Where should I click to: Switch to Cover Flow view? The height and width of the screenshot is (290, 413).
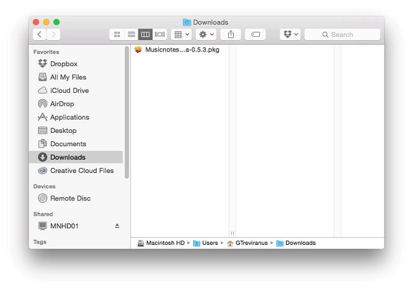tap(159, 34)
